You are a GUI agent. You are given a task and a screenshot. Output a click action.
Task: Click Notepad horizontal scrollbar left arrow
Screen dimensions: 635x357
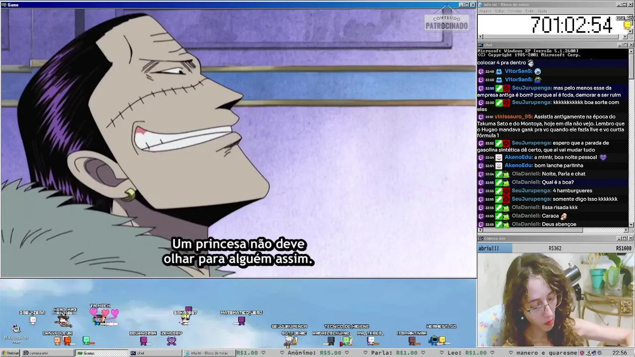[480, 37]
